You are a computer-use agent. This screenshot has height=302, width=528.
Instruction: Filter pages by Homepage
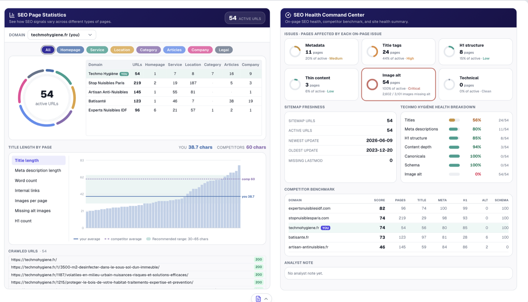(70, 50)
